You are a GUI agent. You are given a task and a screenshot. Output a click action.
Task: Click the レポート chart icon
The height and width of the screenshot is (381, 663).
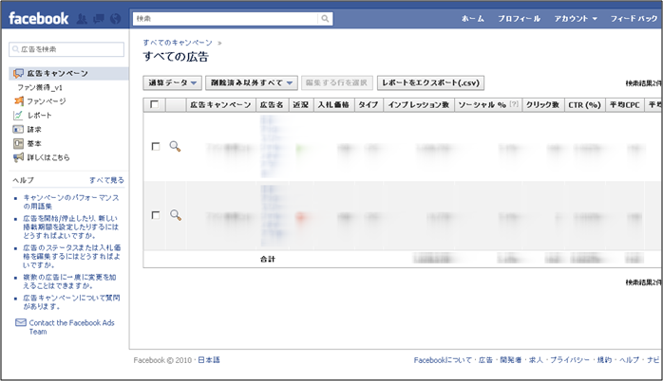click(x=18, y=116)
